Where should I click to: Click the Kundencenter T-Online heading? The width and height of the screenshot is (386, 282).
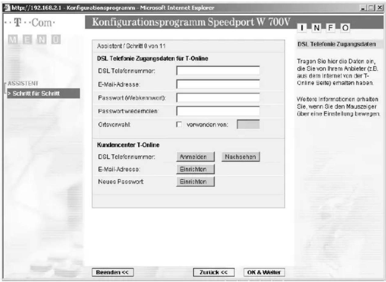click(x=129, y=144)
